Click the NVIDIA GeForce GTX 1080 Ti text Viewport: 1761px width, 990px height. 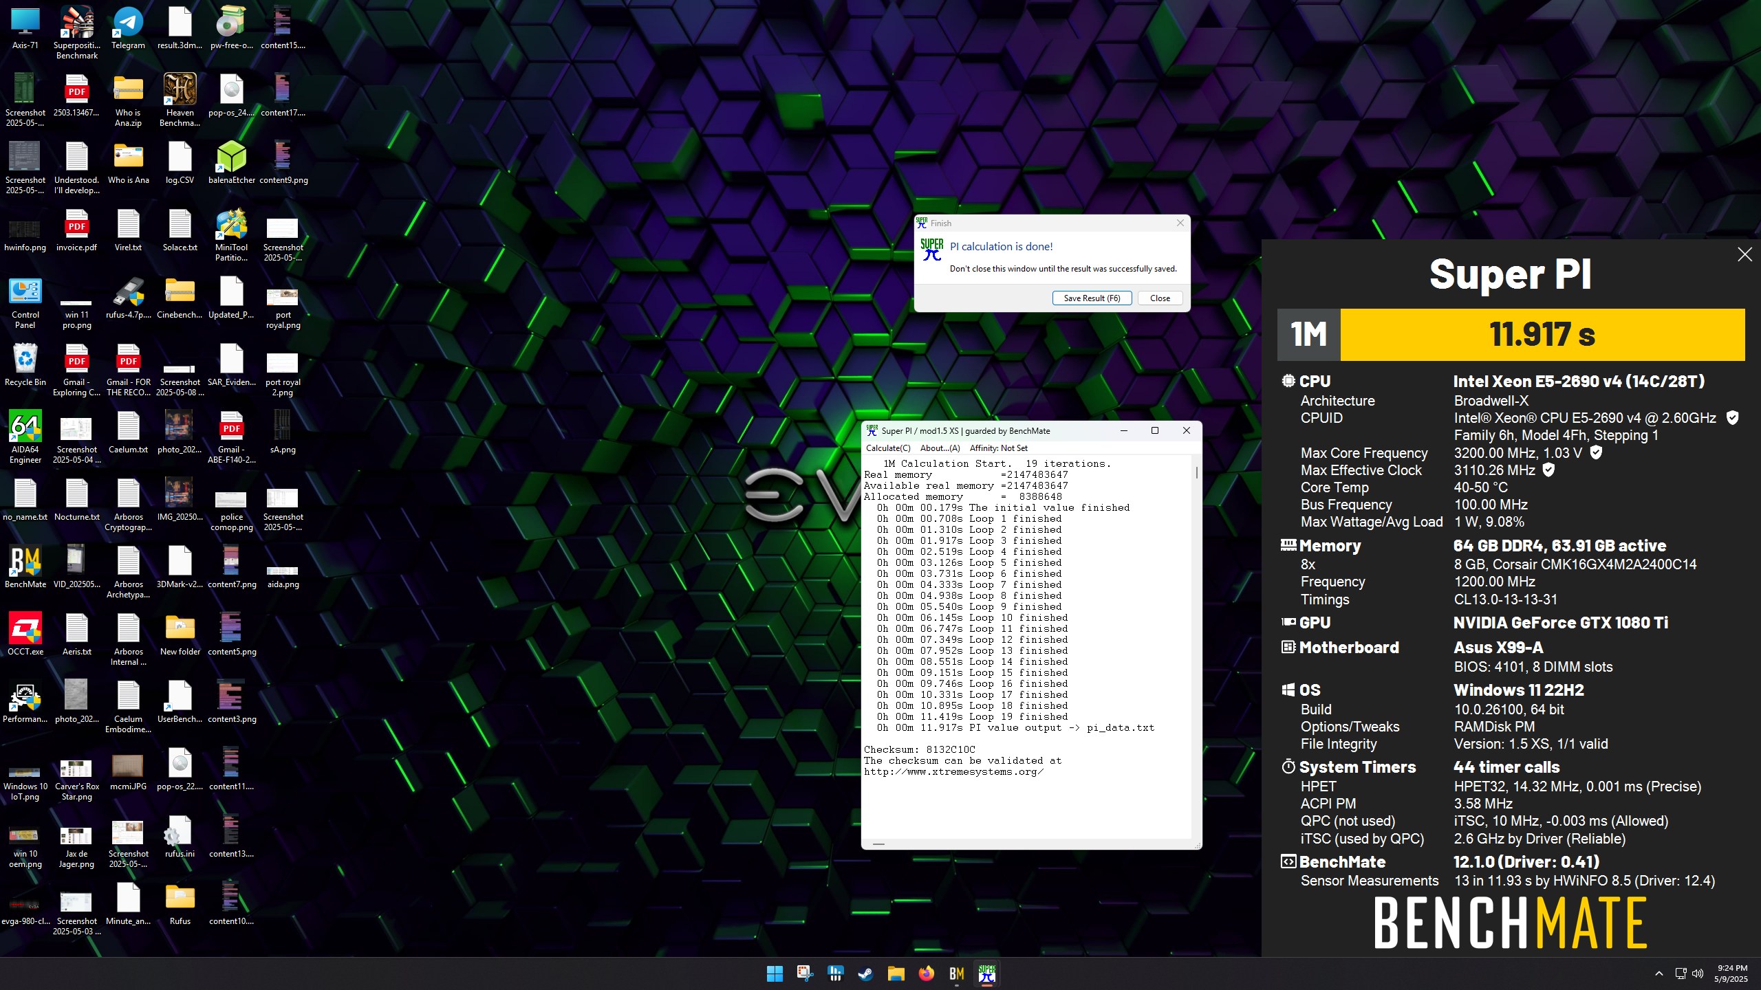(1560, 623)
